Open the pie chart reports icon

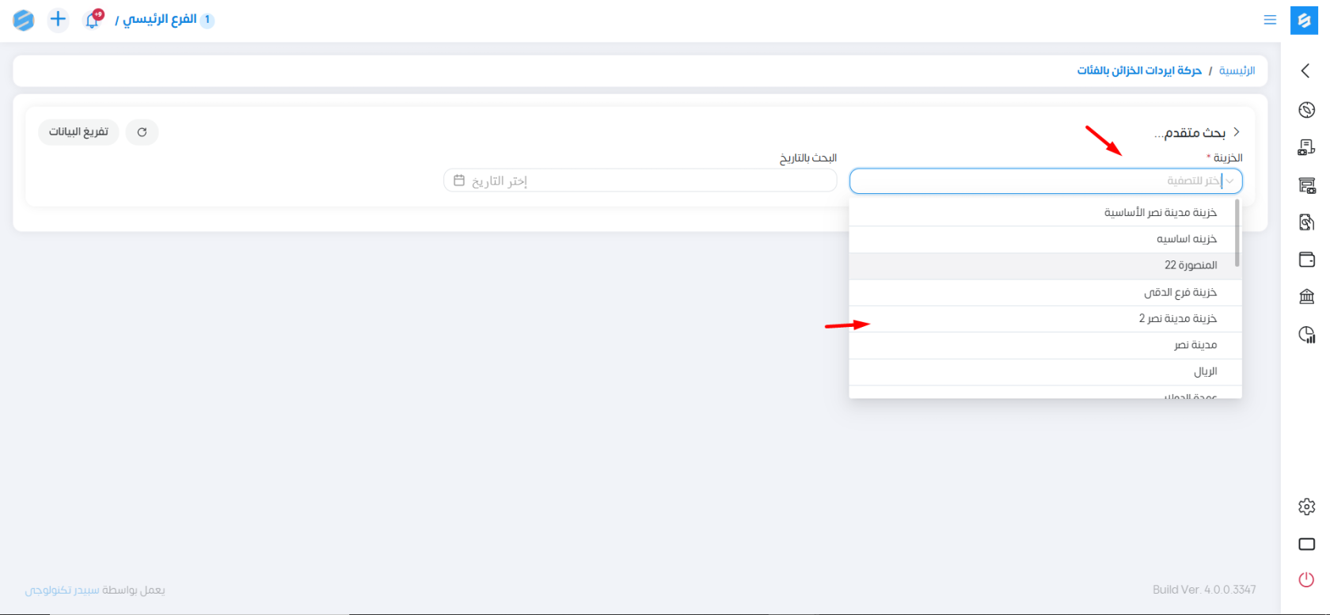coord(1306,335)
